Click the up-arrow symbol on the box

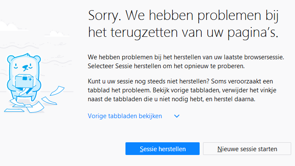30,79
